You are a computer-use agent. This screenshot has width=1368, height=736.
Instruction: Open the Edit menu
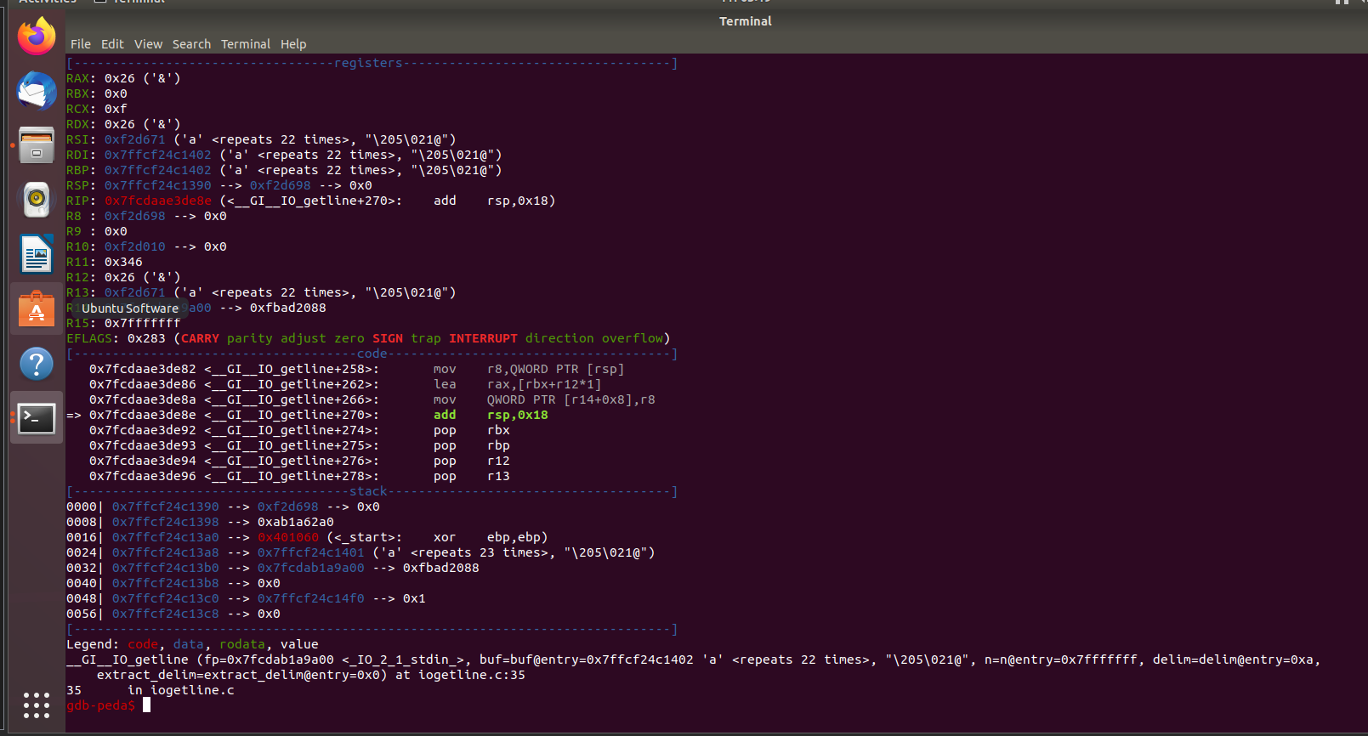[x=112, y=44]
